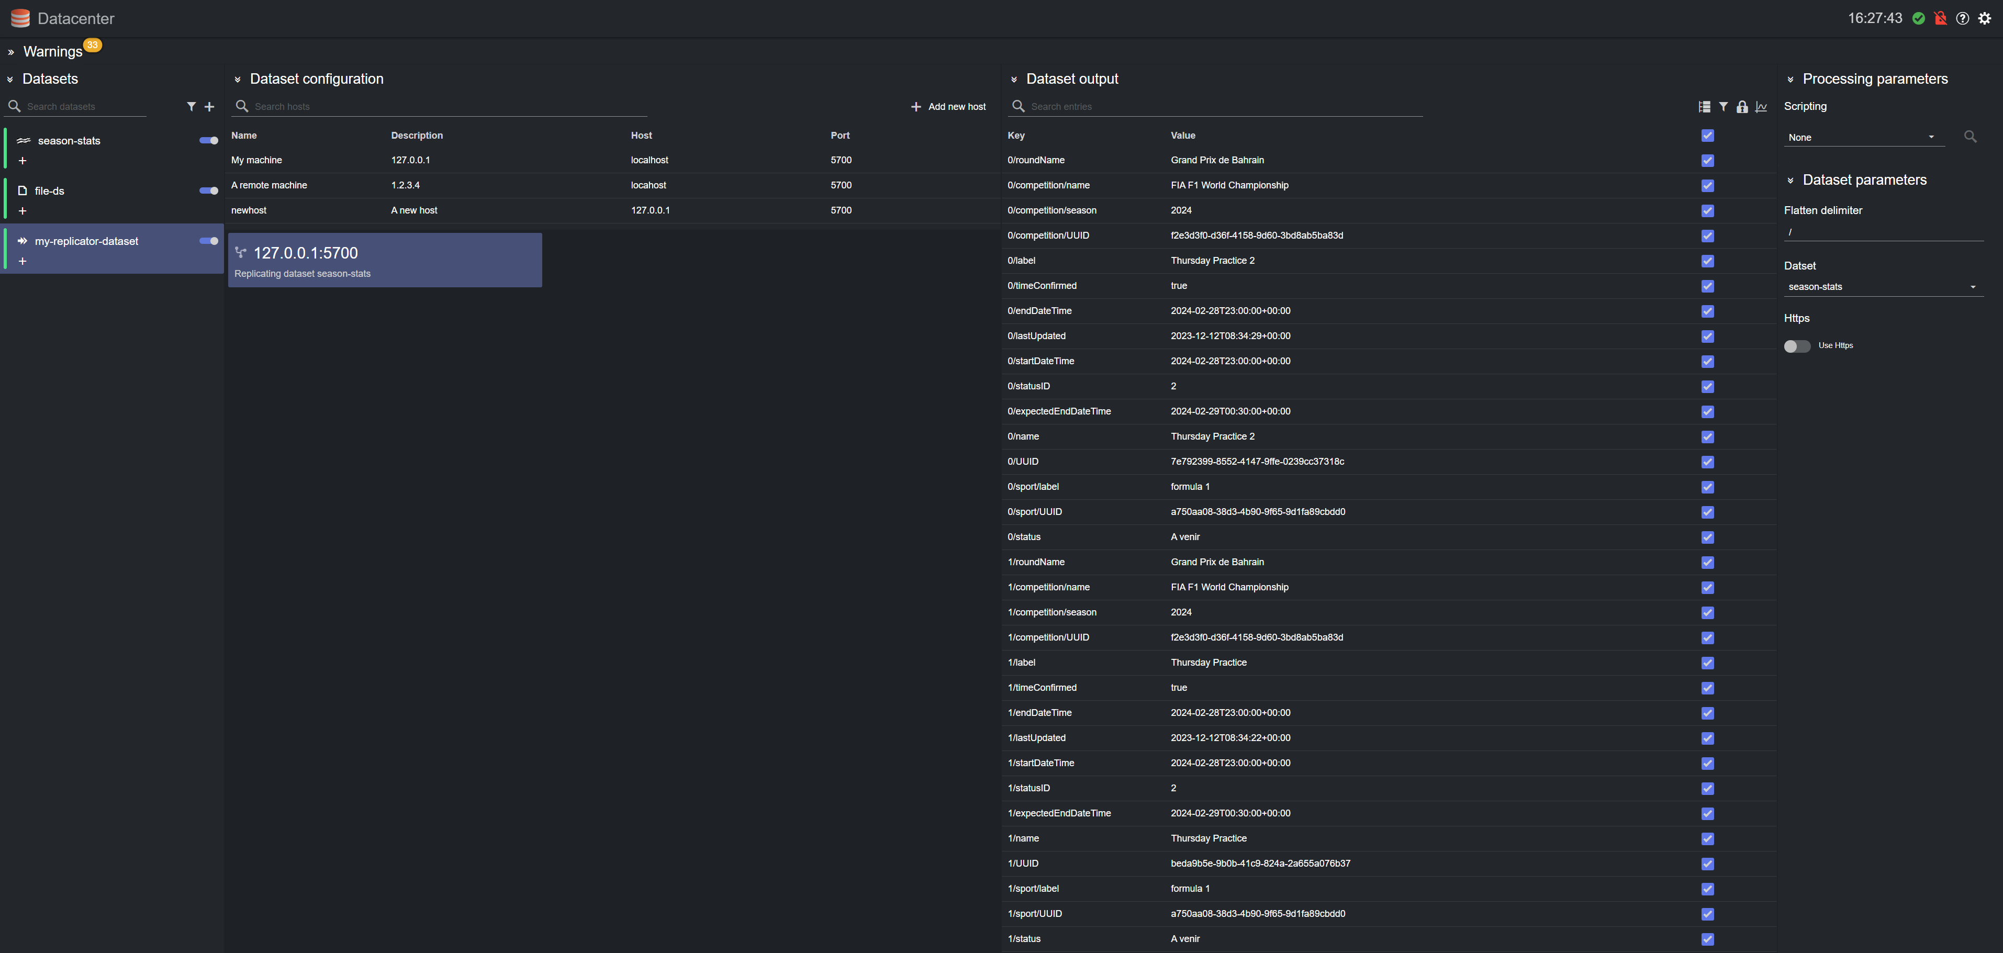Click the filter funnel in Dataset output toolbar
The height and width of the screenshot is (953, 2003).
(x=1723, y=106)
